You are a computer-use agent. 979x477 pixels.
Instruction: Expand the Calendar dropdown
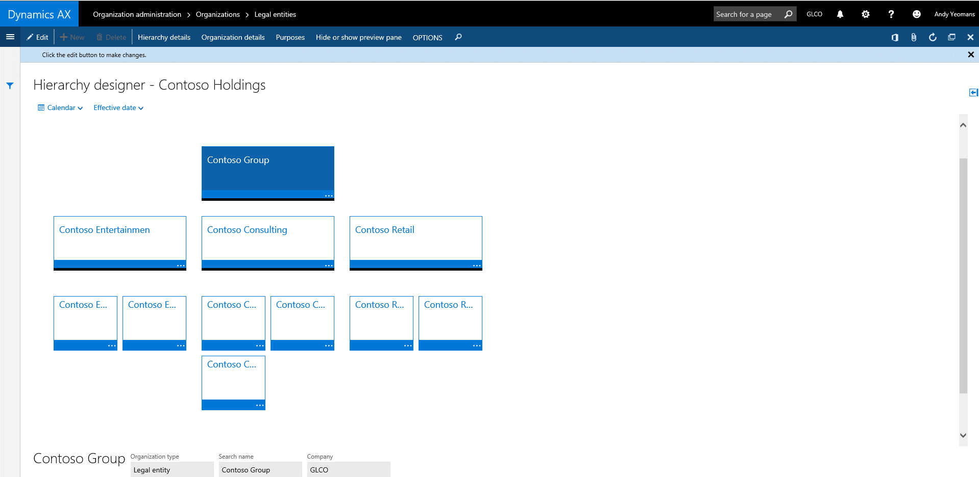point(60,108)
